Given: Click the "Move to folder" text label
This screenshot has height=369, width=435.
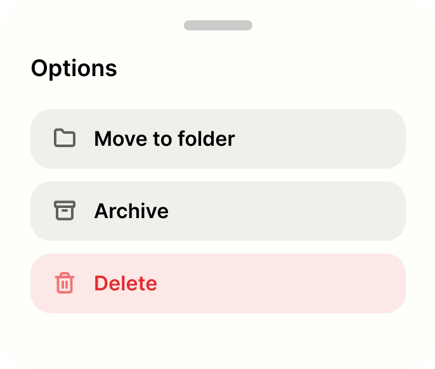Looking at the screenshot, I should [164, 139].
